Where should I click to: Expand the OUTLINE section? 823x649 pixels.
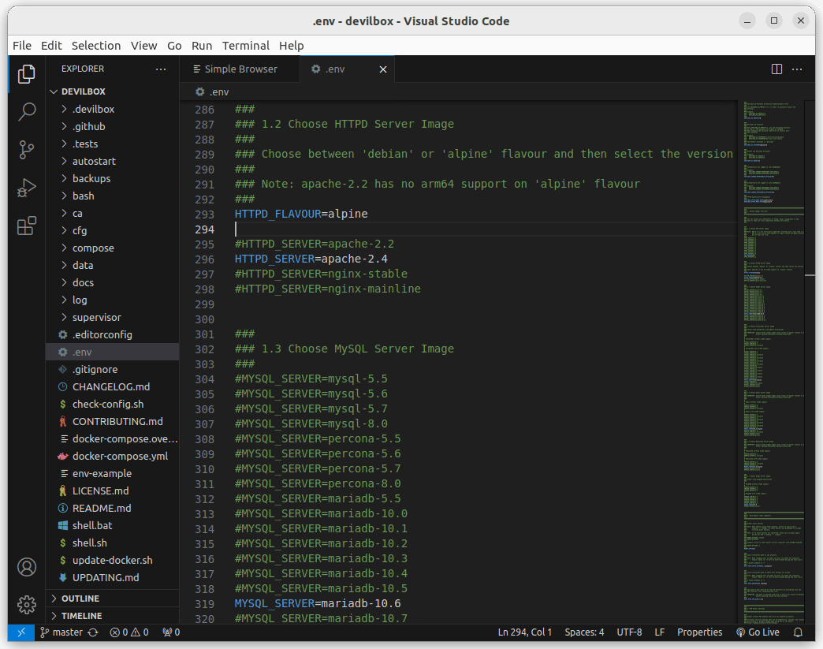pyautogui.click(x=80, y=599)
